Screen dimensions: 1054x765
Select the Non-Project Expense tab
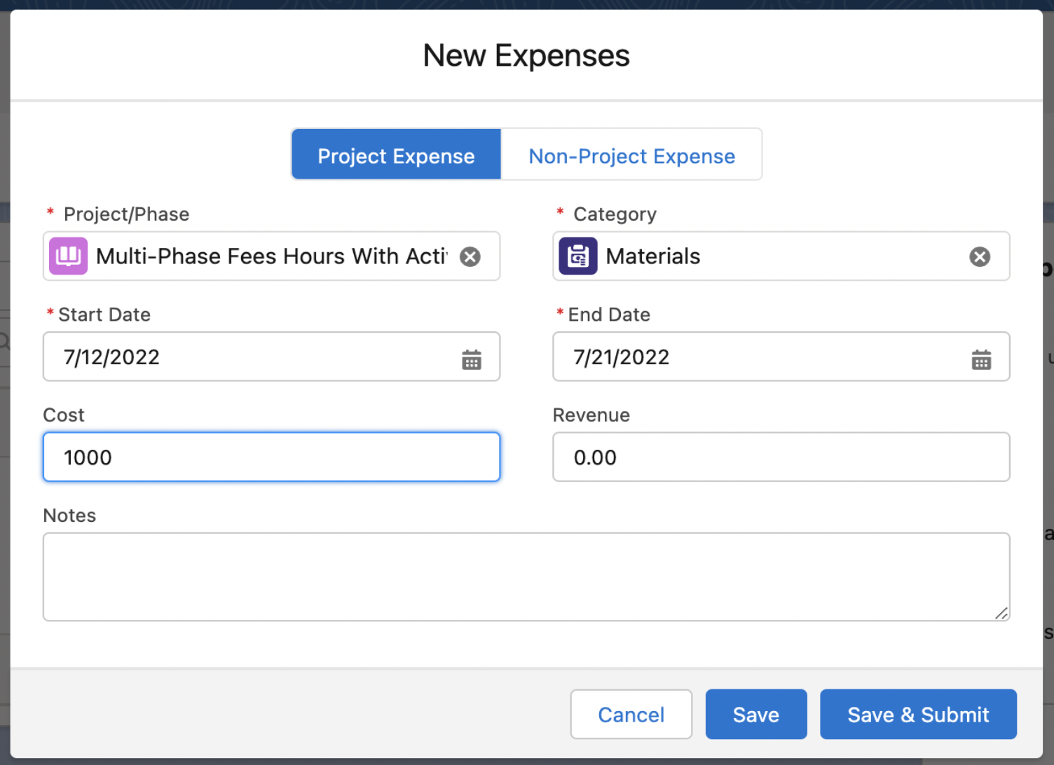tap(631, 156)
